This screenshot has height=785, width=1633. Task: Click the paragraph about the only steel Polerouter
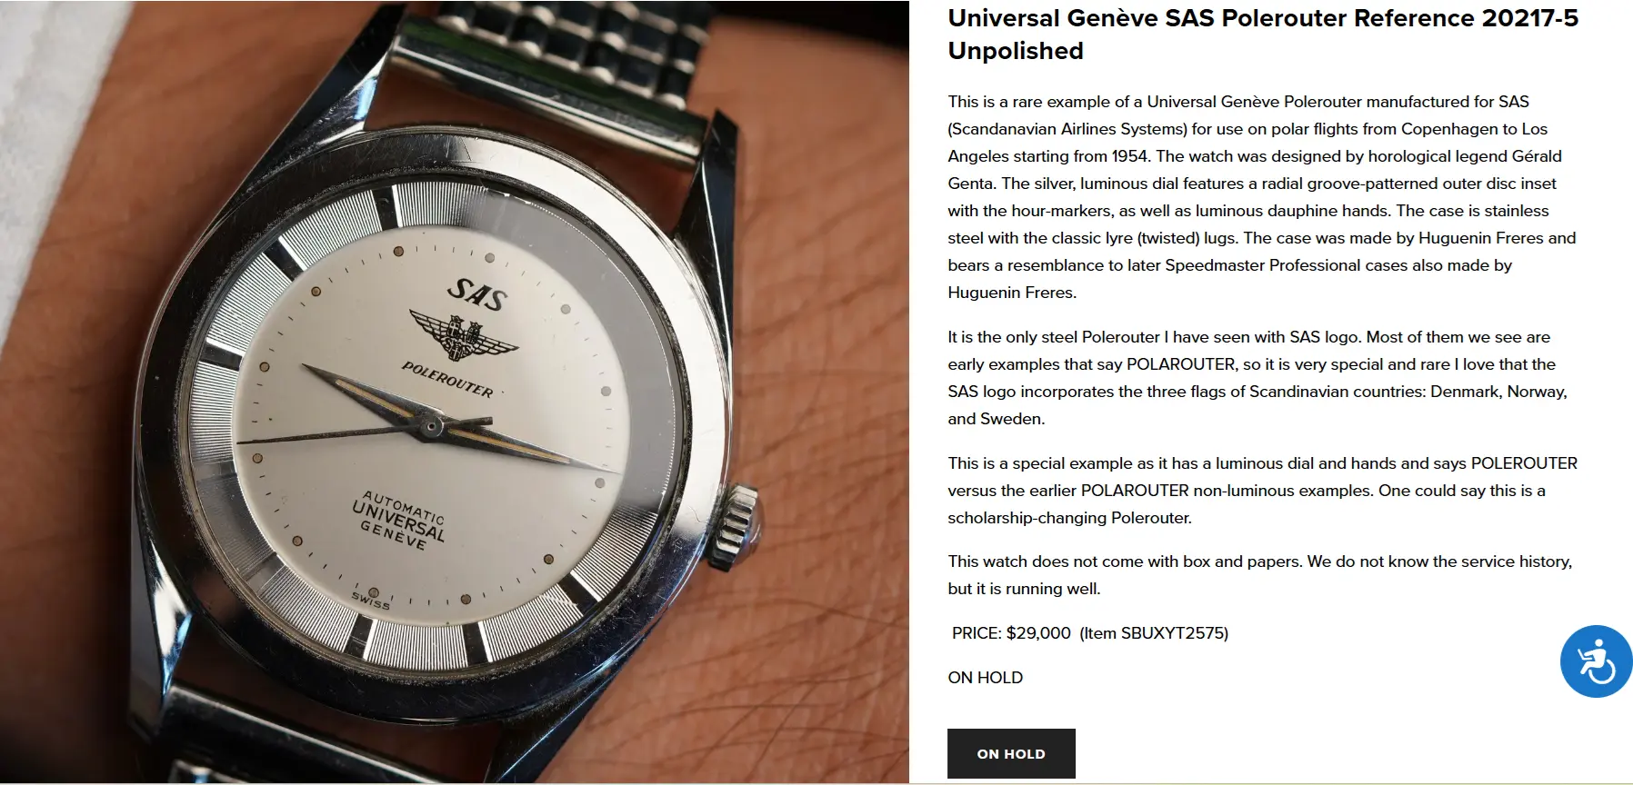[1258, 378]
